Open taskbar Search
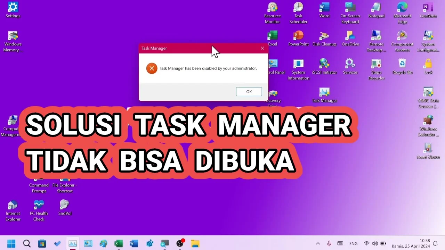The image size is (445, 250). coord(27,243)
